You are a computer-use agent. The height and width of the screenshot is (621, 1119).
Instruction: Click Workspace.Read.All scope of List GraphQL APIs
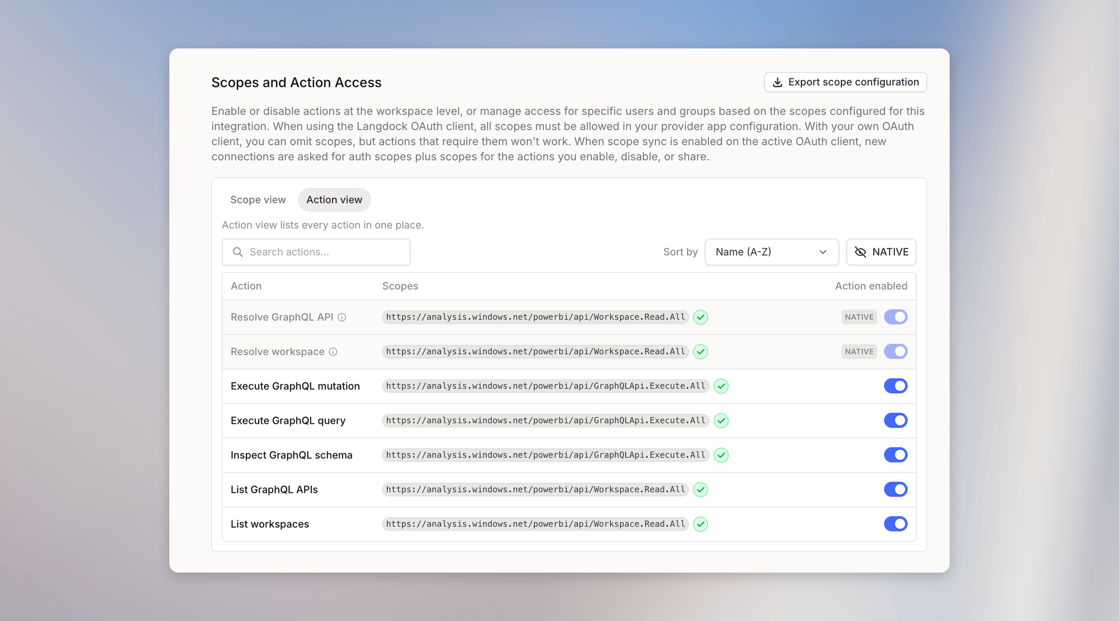click(x=536, y=489)
